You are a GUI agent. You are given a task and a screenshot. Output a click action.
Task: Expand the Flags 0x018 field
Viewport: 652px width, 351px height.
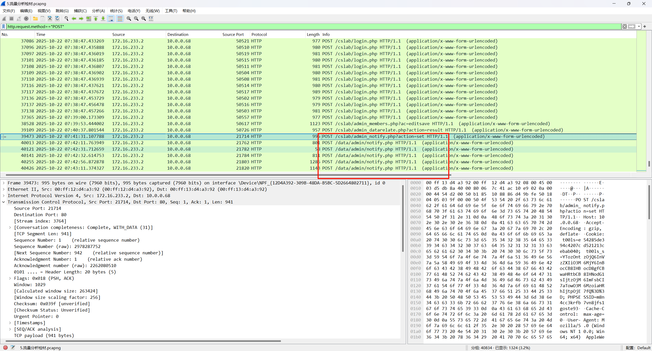point(10,278)
